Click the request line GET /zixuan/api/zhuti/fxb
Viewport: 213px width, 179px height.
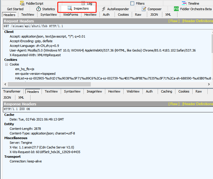tap(108, 26)
